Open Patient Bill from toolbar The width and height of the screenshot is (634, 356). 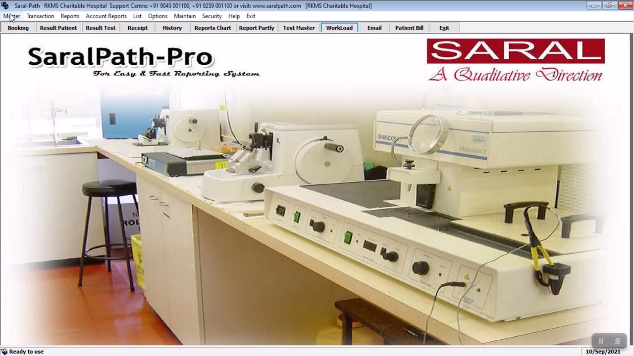pos(409,28)
